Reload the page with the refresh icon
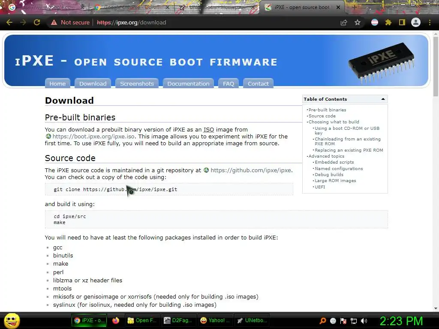 pos(37,22)
